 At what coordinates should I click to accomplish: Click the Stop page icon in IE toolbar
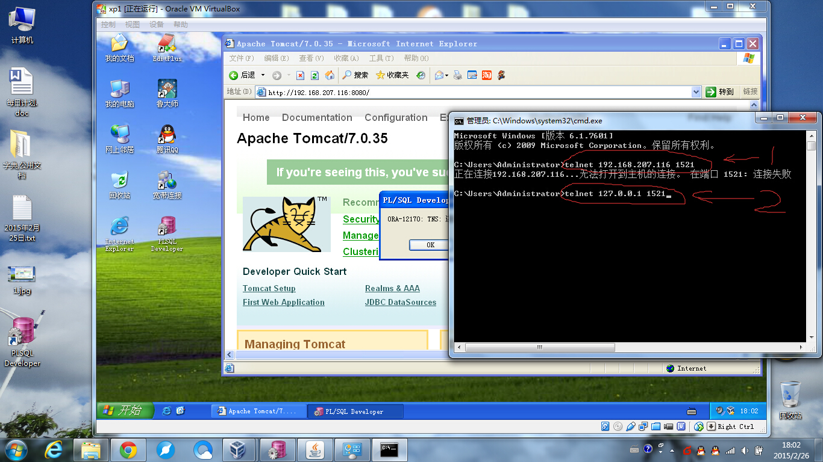coord(301,75)
